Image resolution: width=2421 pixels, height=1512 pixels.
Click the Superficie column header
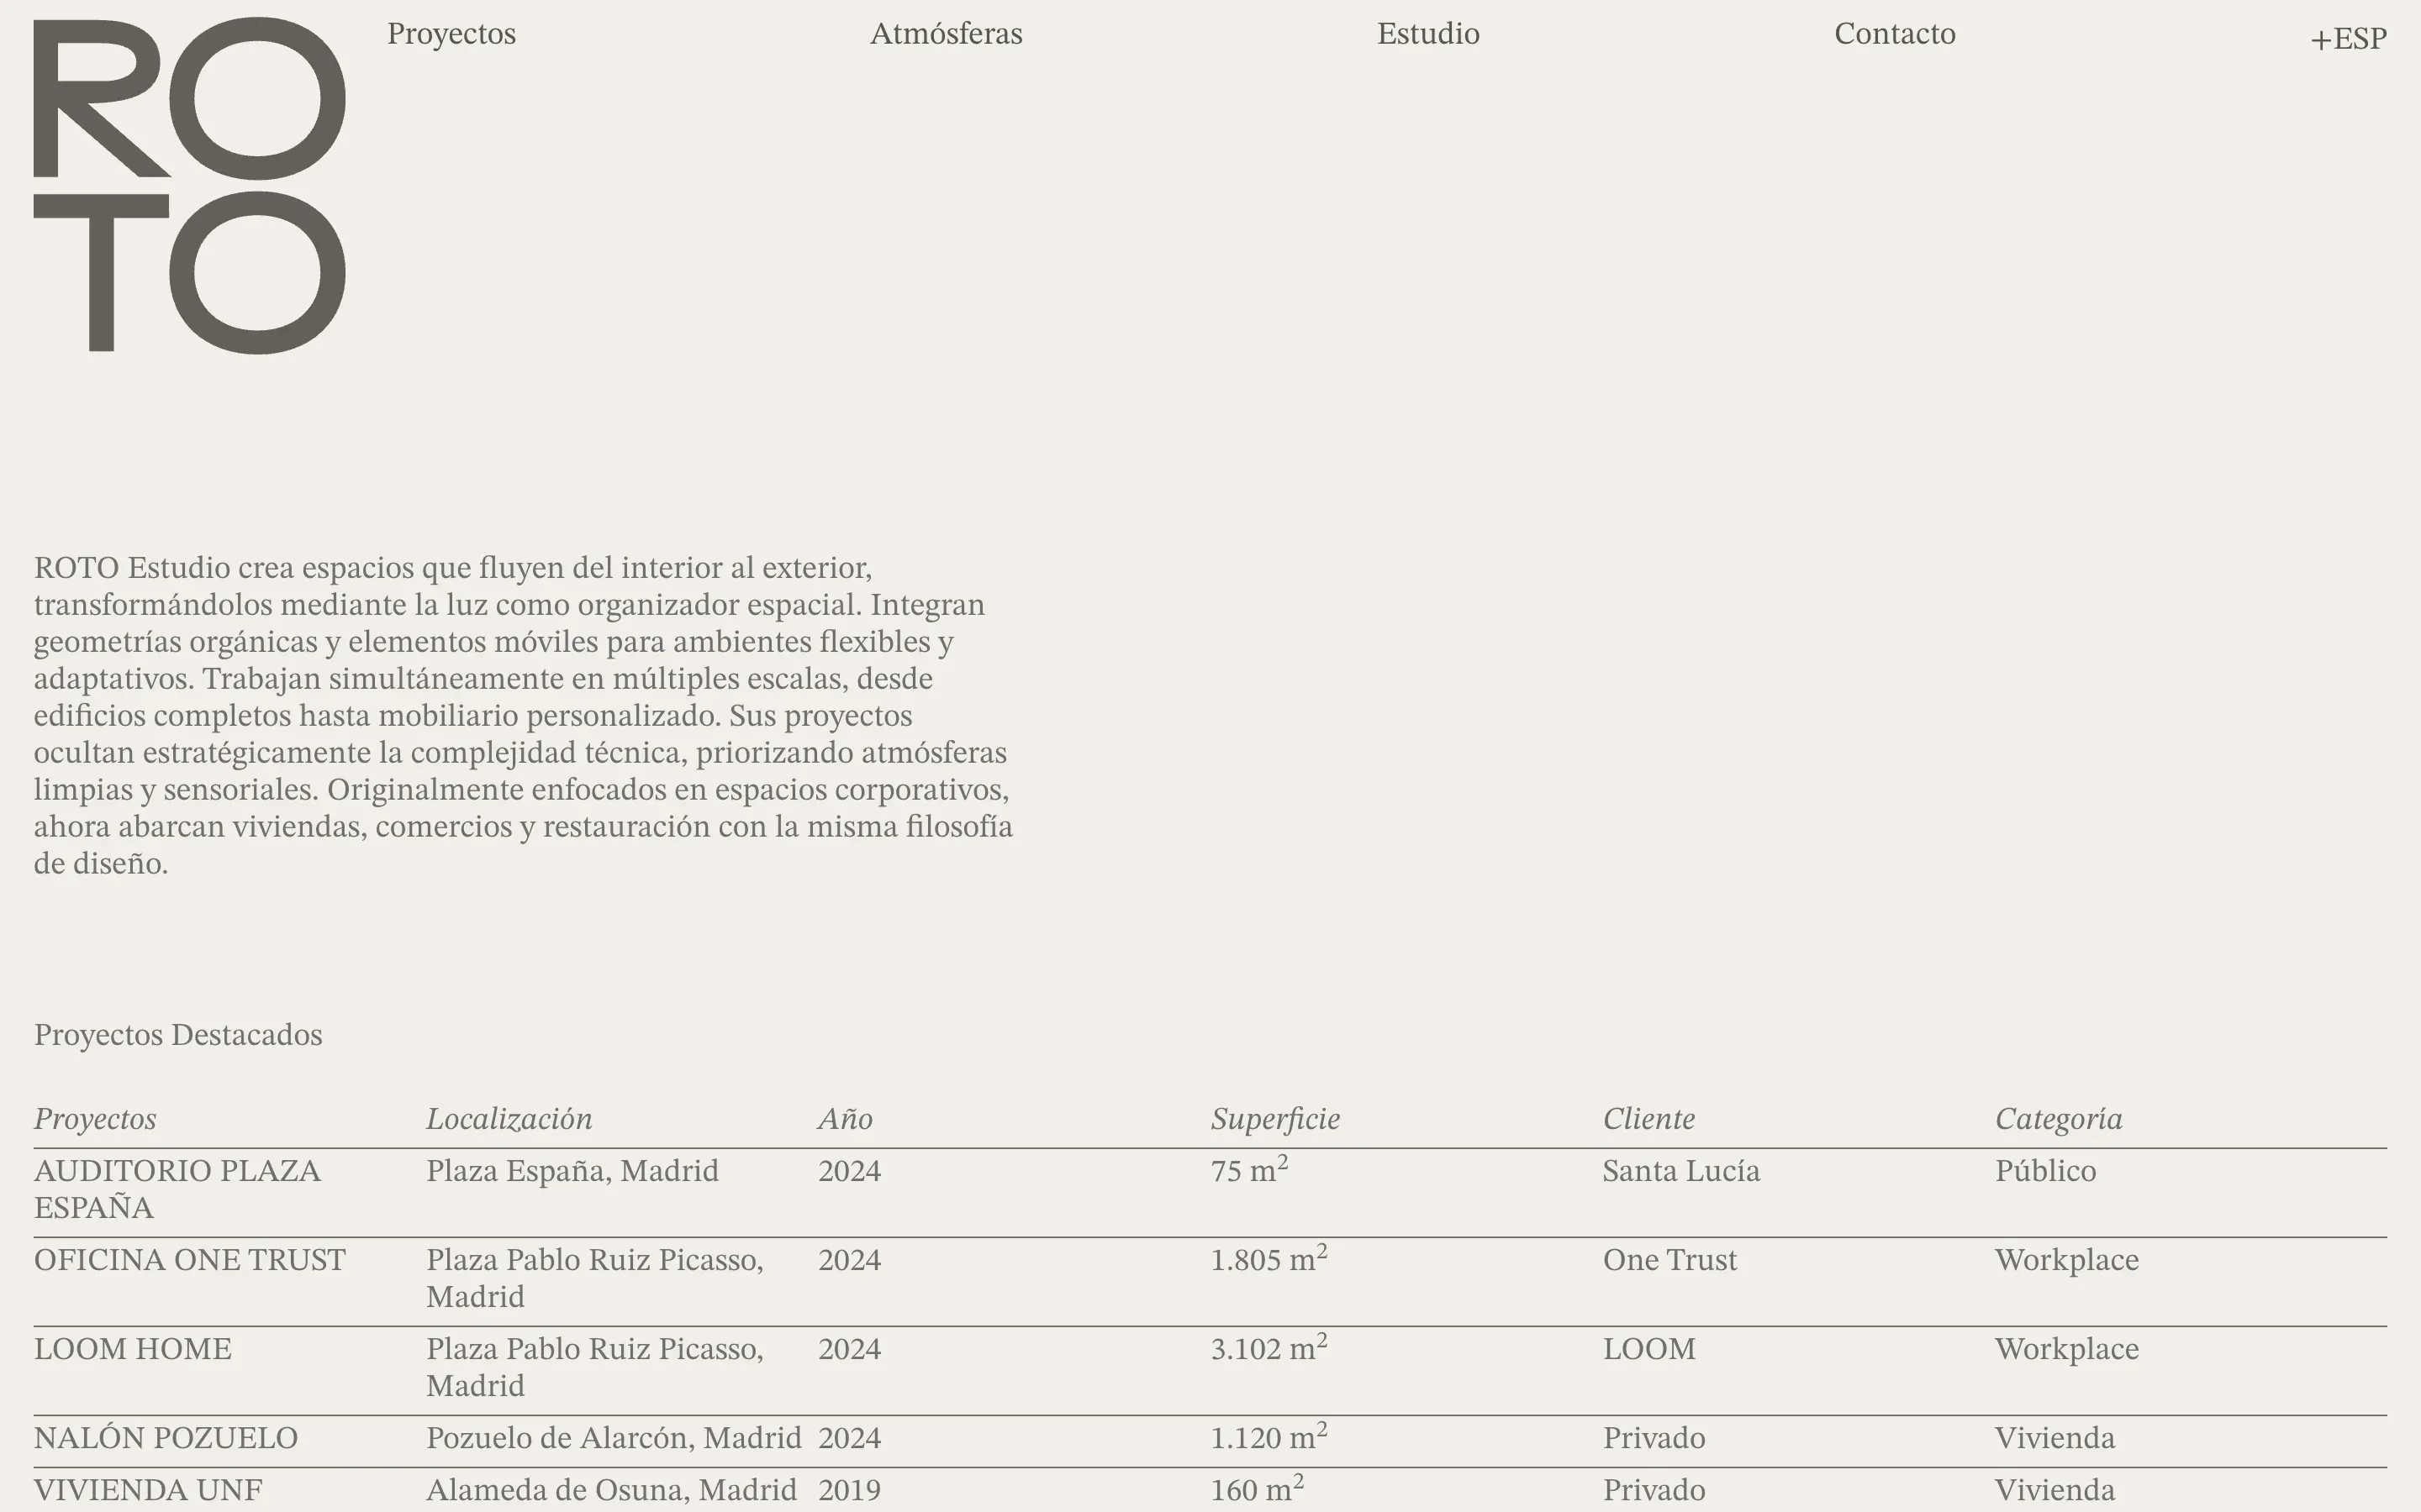(1275, 1119)
